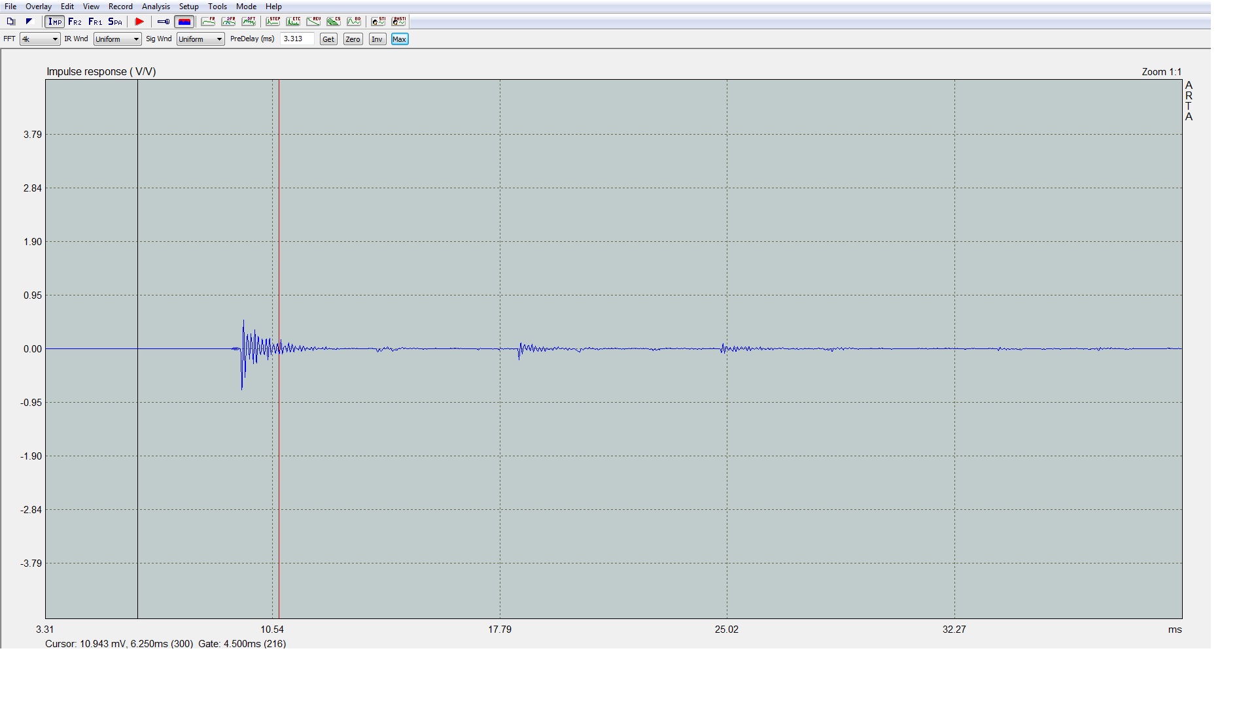The image size is (1256, 706).
Task: Click 'Zoom 1:1' text label
Action: click(1162, 72)
